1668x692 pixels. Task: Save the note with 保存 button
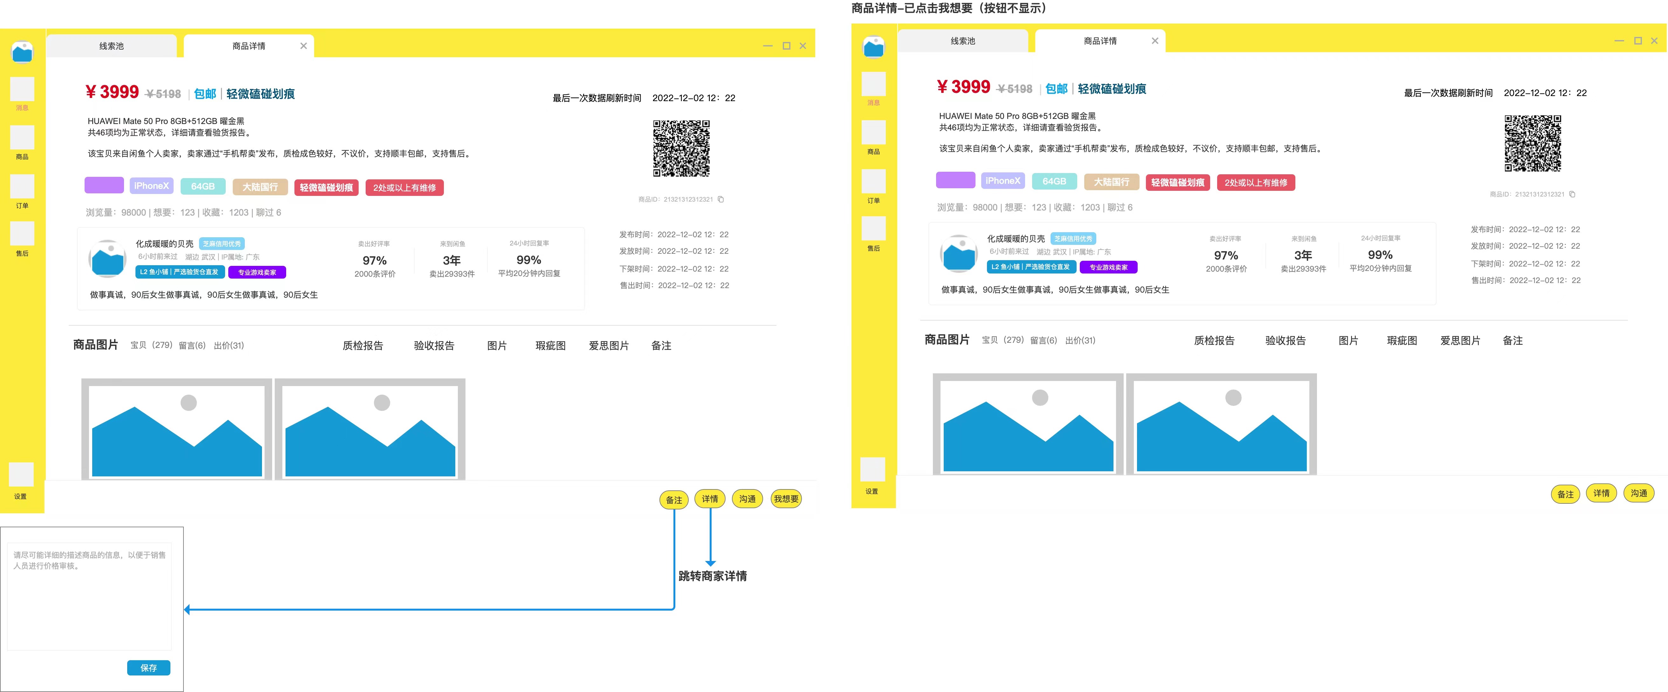tap(148, 668)
